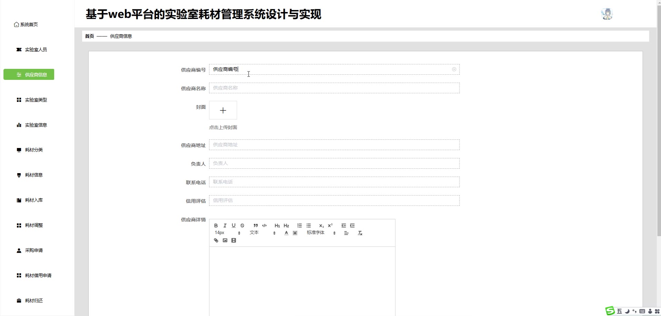The height and width of the screenshot is (316, 661).
Task: Focus the 供应商地址 input field
Action: click(334, 145)
